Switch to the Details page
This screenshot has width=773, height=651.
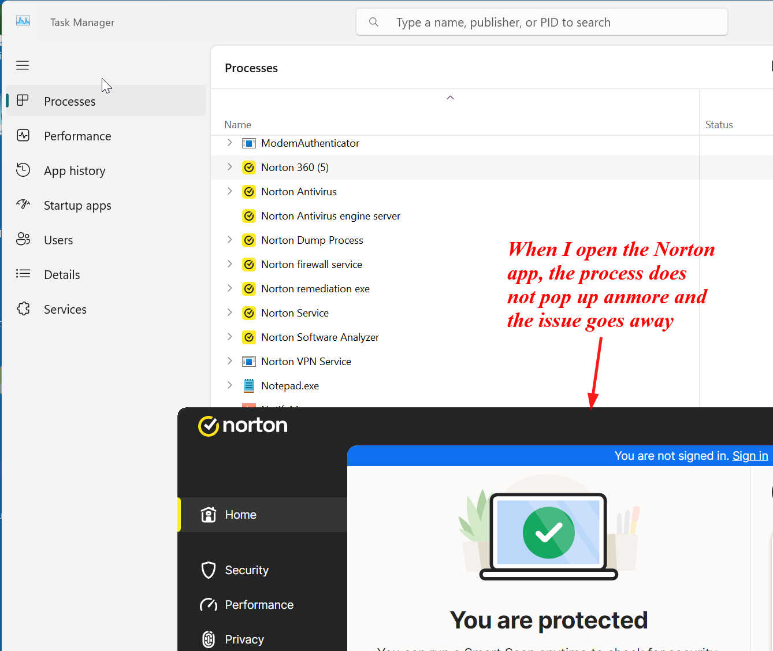(62, 274)
